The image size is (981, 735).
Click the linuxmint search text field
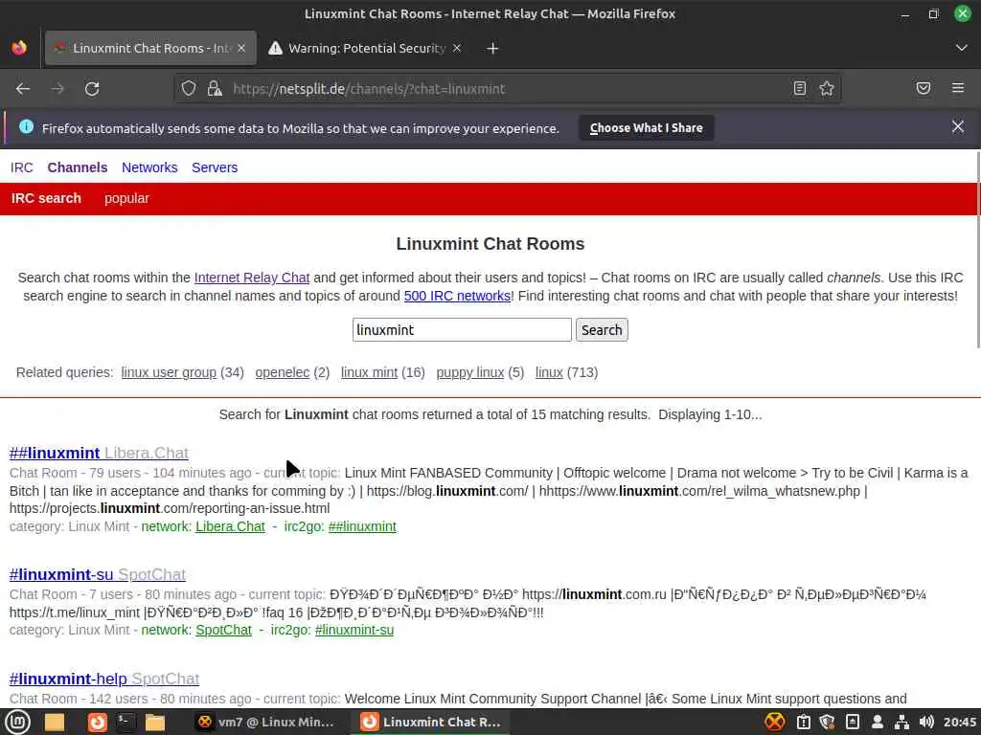[462, 330]
